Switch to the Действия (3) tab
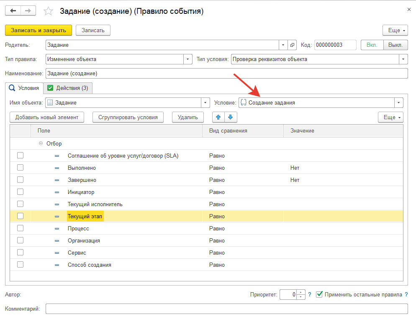The image size is (416, 319). (68, 88)
